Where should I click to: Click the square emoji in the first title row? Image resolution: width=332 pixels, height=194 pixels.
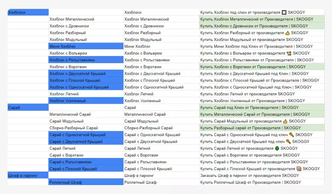(284, 13)
